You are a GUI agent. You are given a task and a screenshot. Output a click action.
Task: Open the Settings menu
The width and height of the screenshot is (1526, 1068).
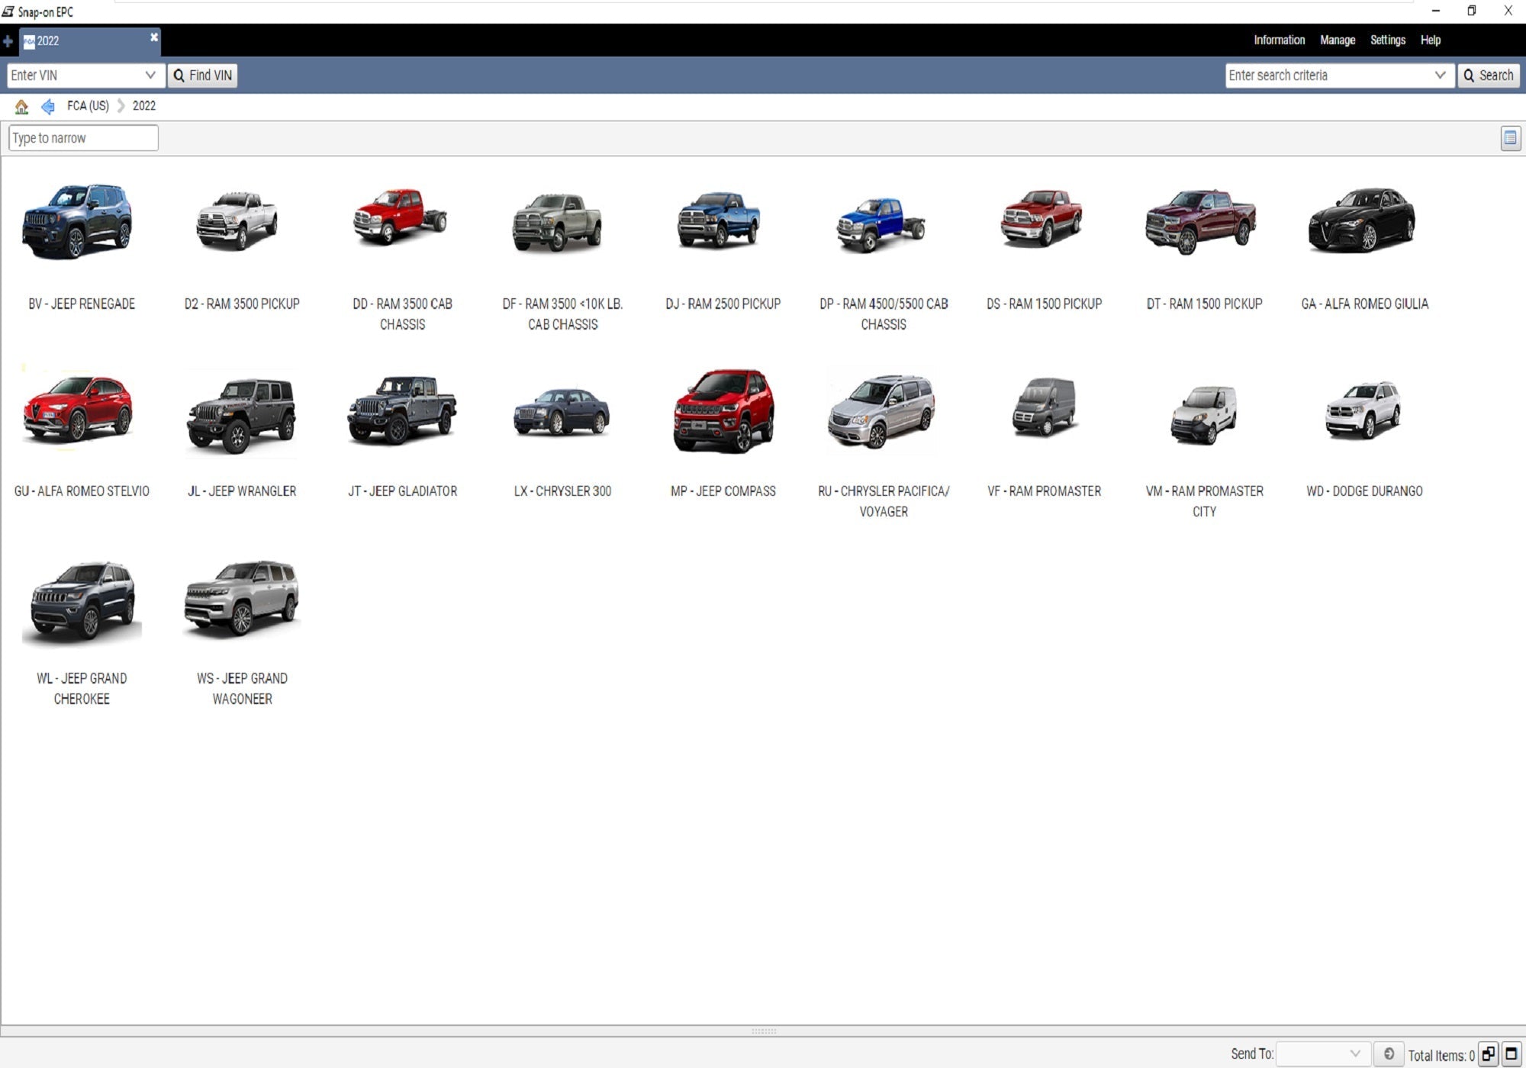point(1387,40)
